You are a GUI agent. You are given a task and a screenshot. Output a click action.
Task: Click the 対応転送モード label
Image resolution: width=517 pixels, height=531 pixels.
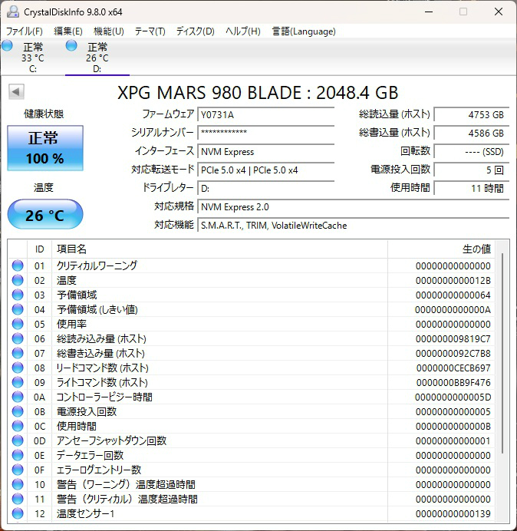[163, 170]
